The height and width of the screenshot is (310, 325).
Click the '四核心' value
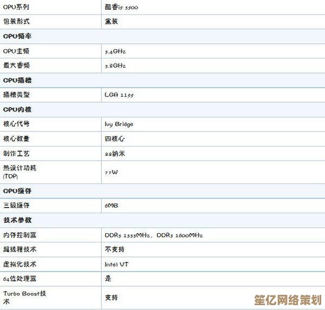point(115,138)
